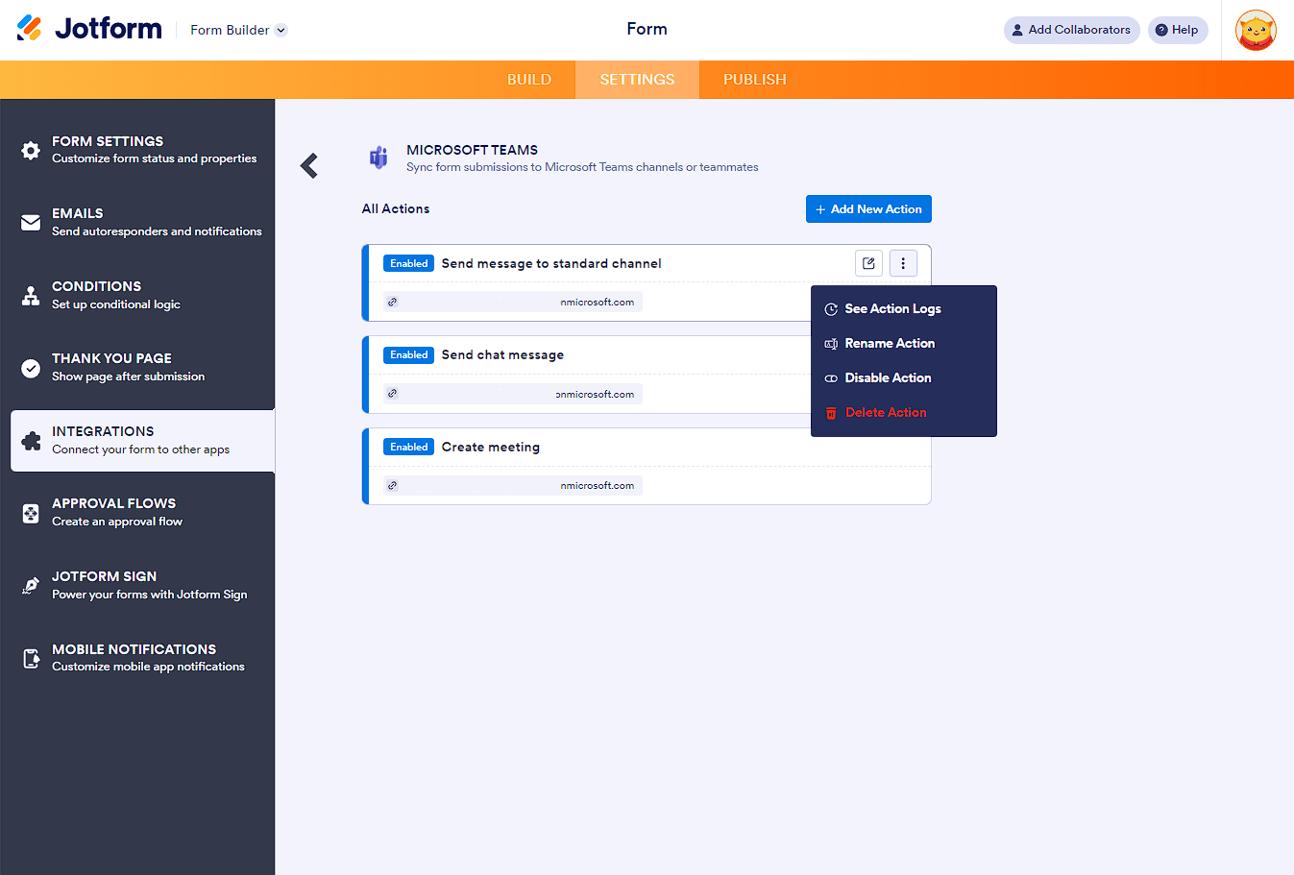Open the Help menu
The height and width of the screenshot is (875, 1294).
pyautogui.click(x=1178, y=30)
